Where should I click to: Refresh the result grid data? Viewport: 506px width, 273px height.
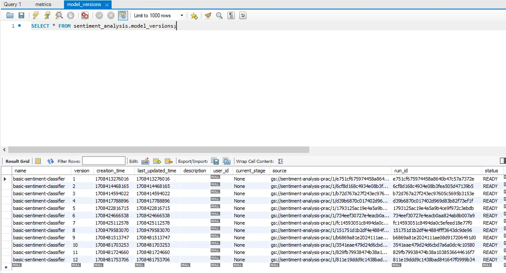pos(51,161)
